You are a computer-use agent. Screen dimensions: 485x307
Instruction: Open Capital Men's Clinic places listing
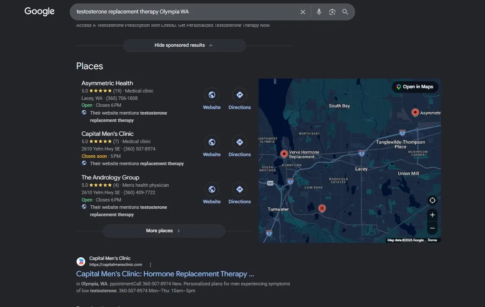click(x=107, y=134)
